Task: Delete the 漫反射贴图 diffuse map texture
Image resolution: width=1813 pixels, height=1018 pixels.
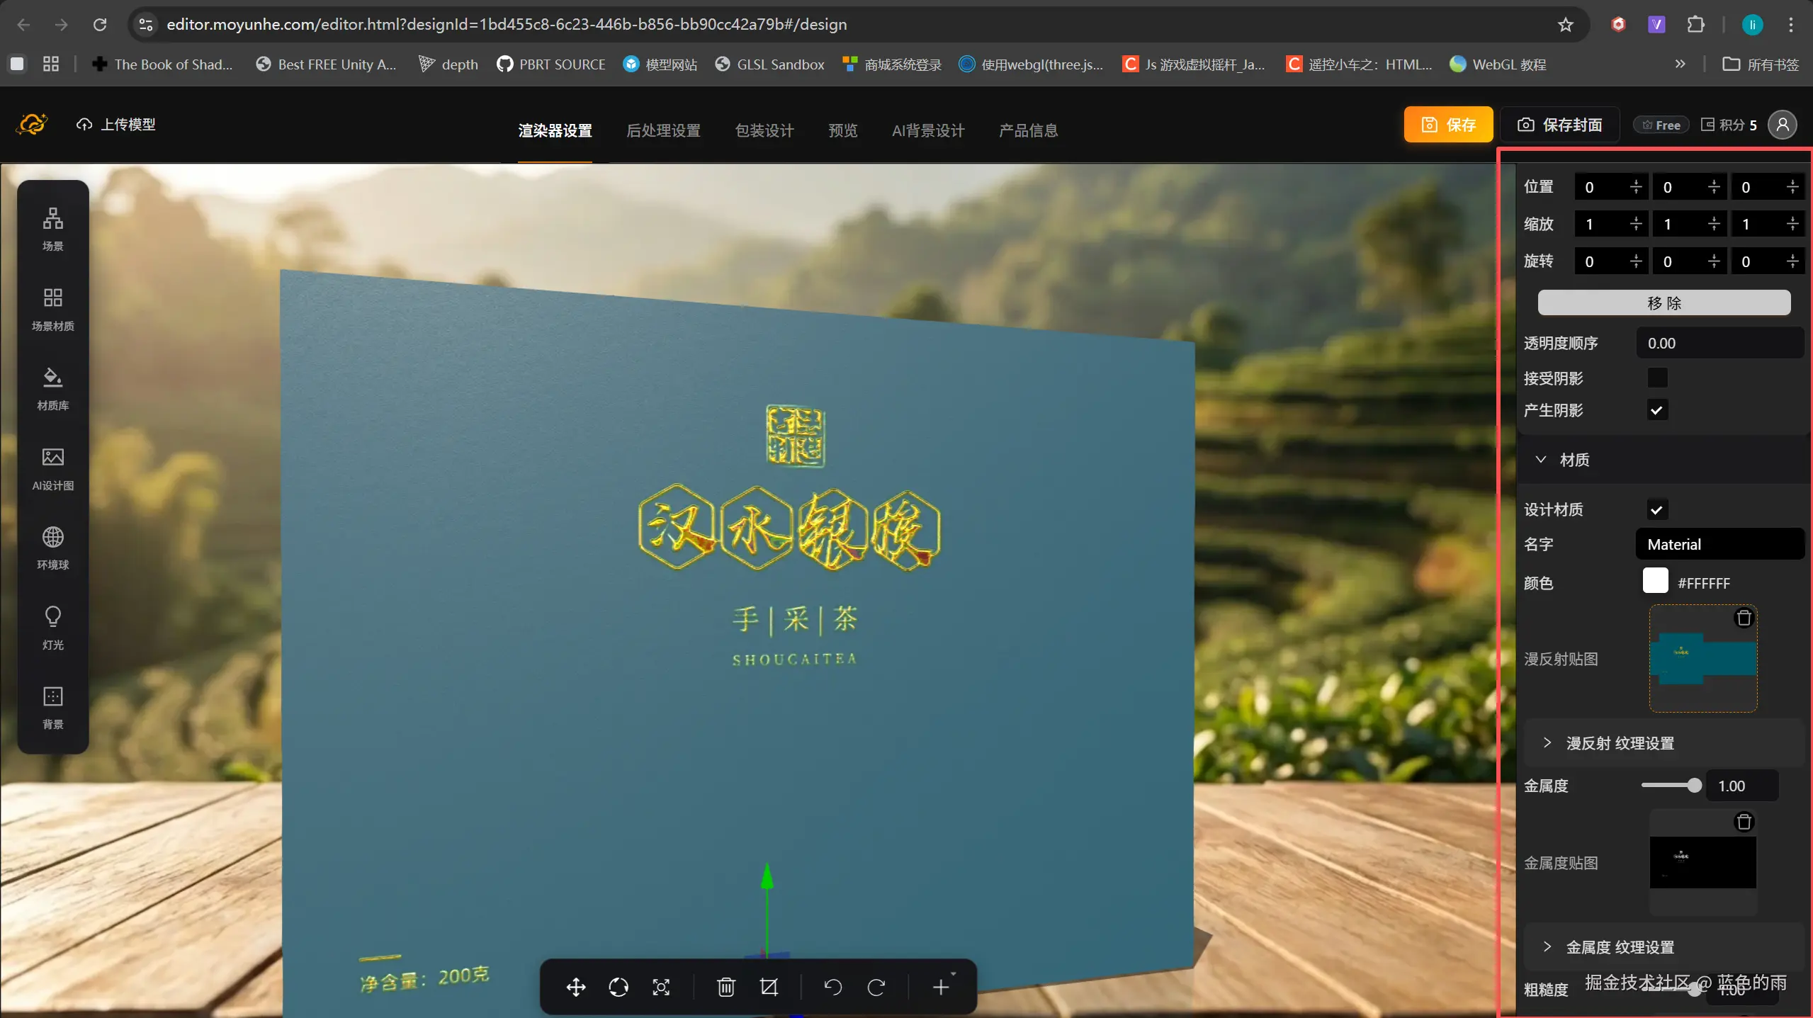Action: coord(1744,618)
